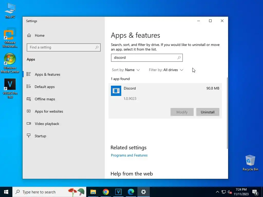Open Startup section

(40, 136)
